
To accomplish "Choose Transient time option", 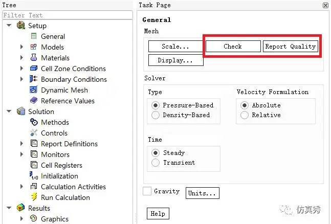I will tap(156, 163).
